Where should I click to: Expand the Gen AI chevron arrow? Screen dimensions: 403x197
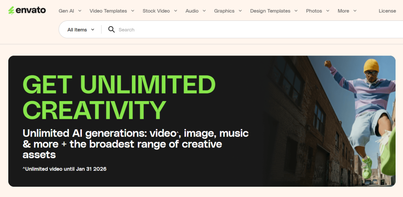79,11
